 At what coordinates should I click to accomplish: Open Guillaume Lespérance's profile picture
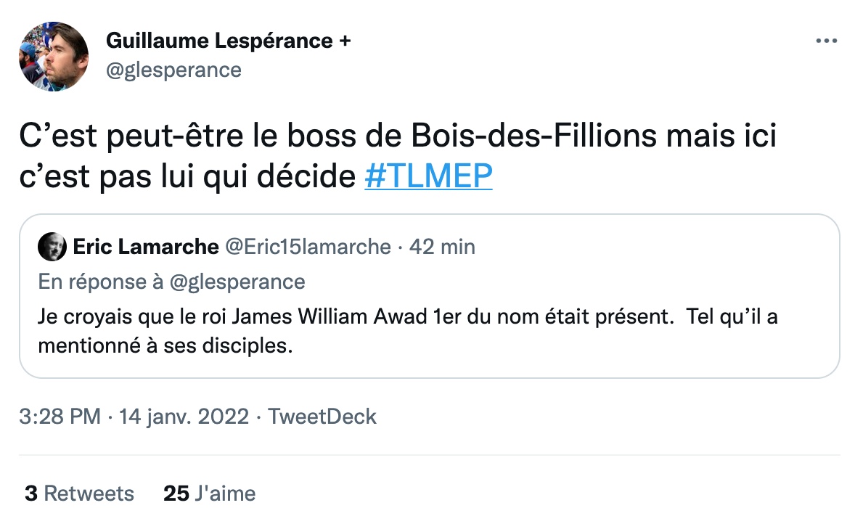(54, 56)
